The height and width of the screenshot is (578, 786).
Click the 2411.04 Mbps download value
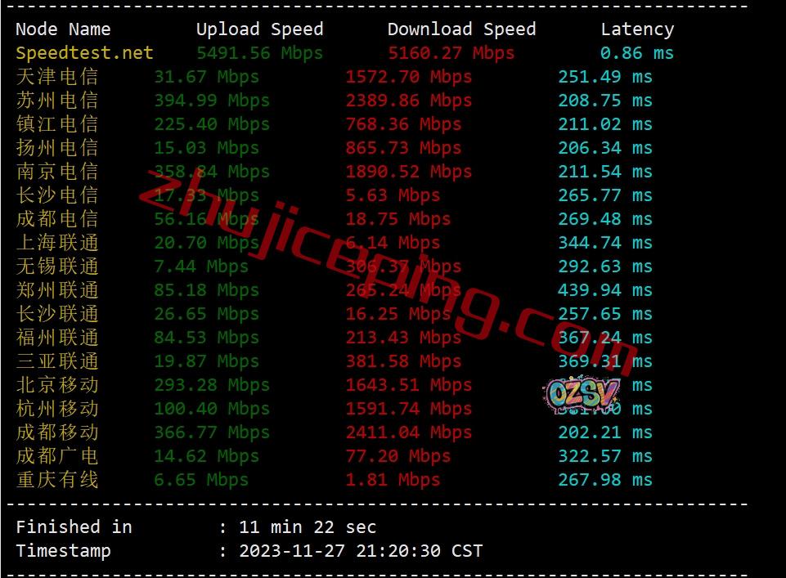(x=408, y=432)
